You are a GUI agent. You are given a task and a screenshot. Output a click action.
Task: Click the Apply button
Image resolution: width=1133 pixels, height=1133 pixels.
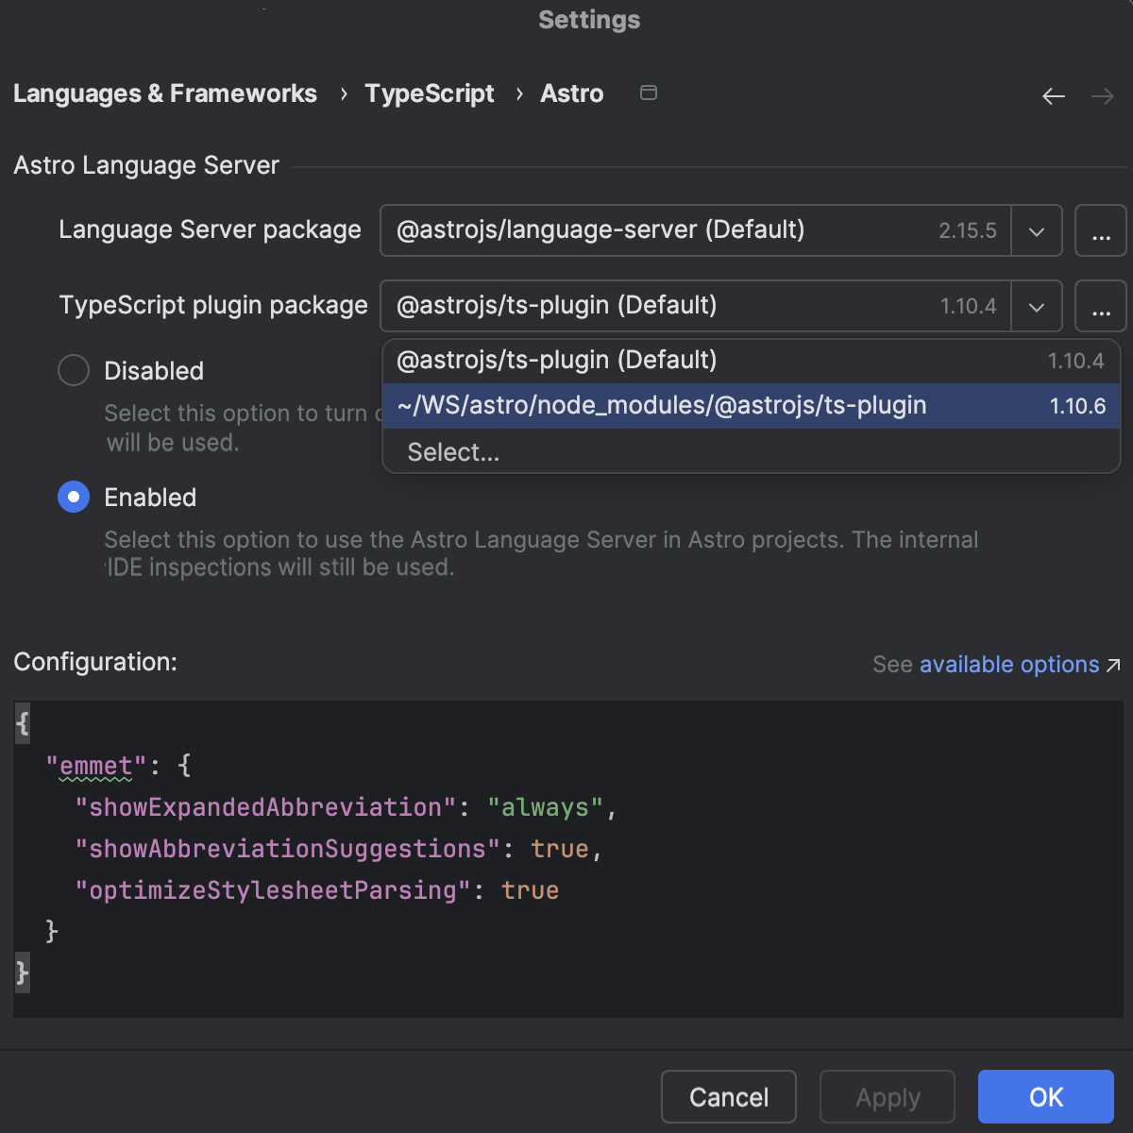[x=888, y=1097]
